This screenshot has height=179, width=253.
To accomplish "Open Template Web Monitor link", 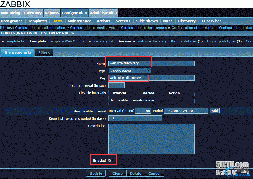I will [x=67, y=41].
